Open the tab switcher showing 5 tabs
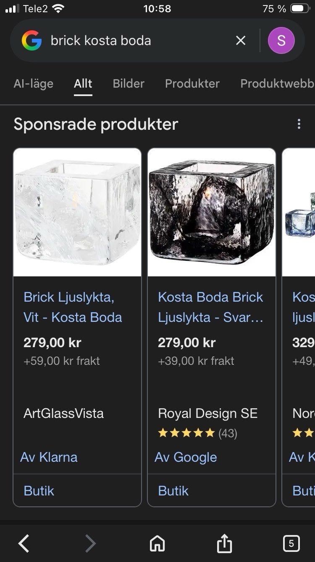This screenshot has height=562, width=315. click(x=291, y=543)
